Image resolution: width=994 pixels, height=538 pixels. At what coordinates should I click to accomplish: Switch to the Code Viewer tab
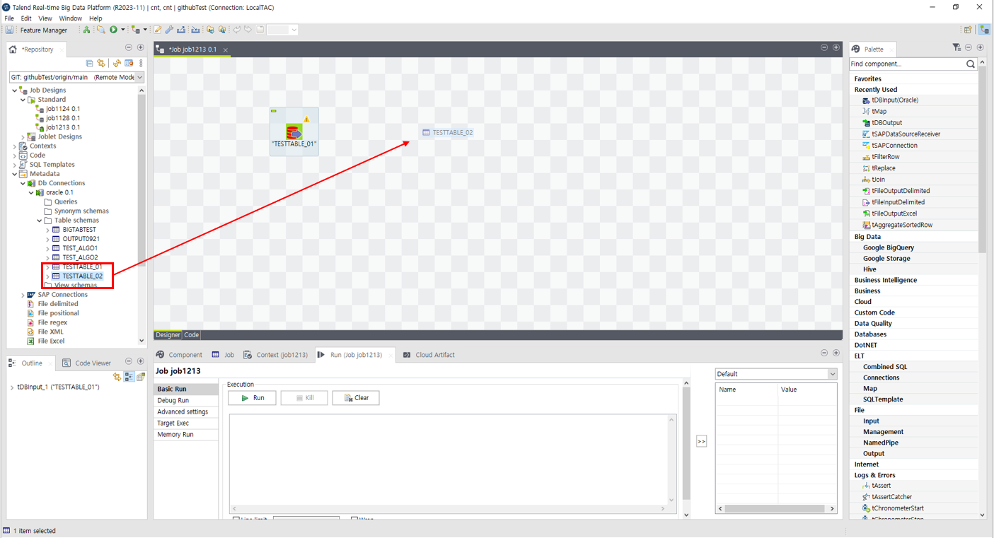click(x=87, y=363)
